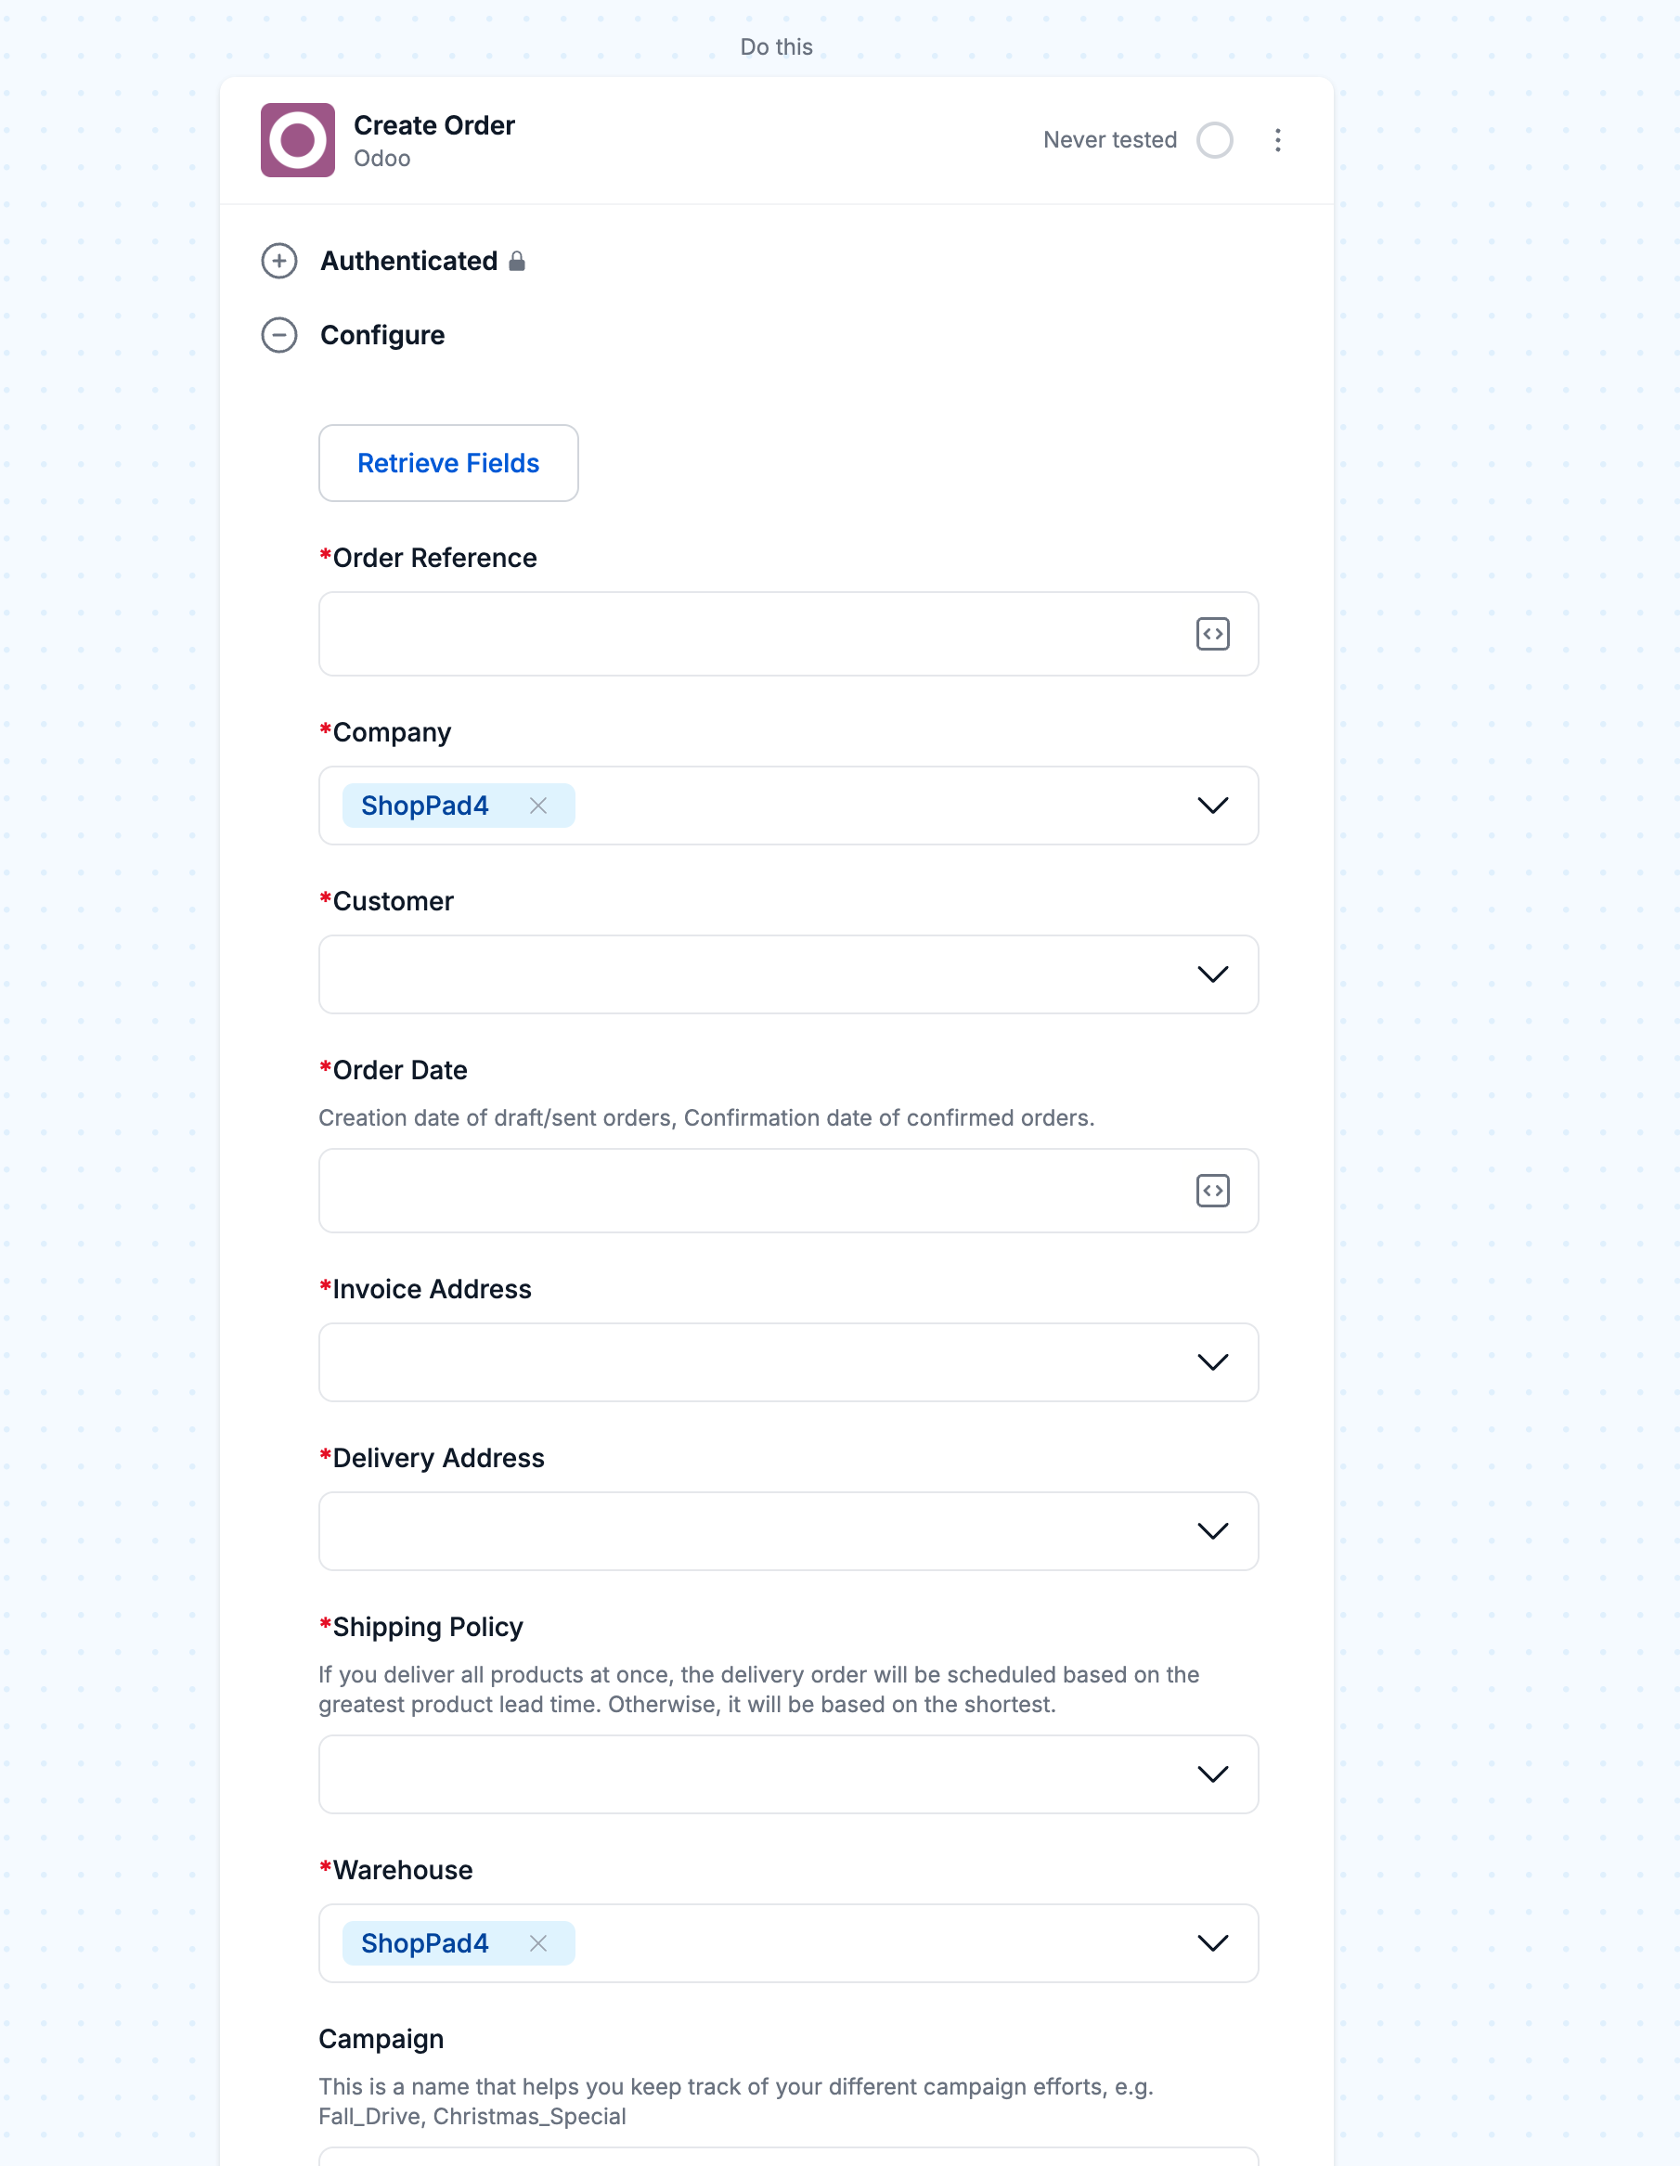Click the Never tested status circle
The width and height of the screenshot is (1680, 2166).
click(x=1214, y=140)
